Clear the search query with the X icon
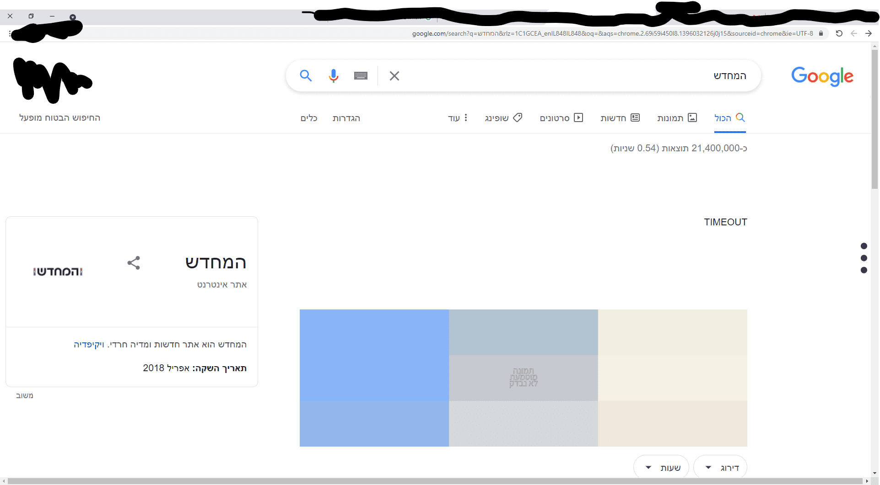Screen dimensions: 880x485 click(394, 76)
